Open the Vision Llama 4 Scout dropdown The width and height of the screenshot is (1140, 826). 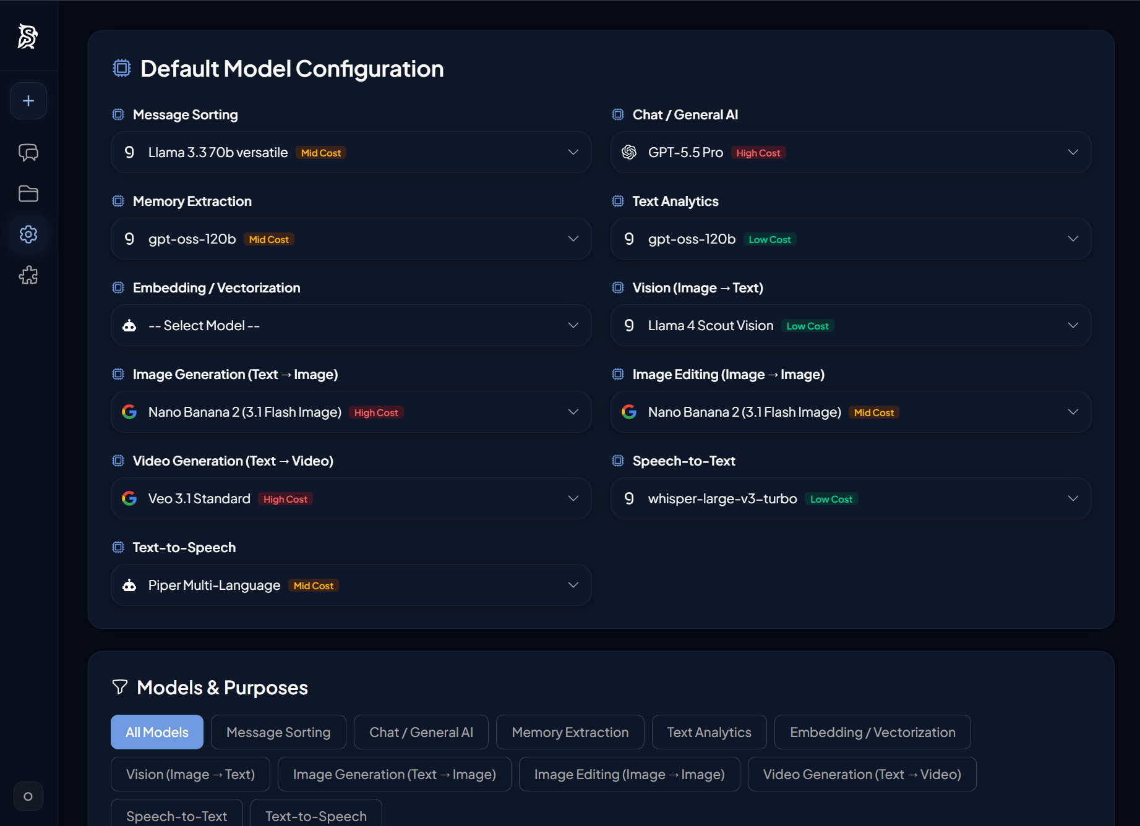pyautogui.click(x=851, y=325)
